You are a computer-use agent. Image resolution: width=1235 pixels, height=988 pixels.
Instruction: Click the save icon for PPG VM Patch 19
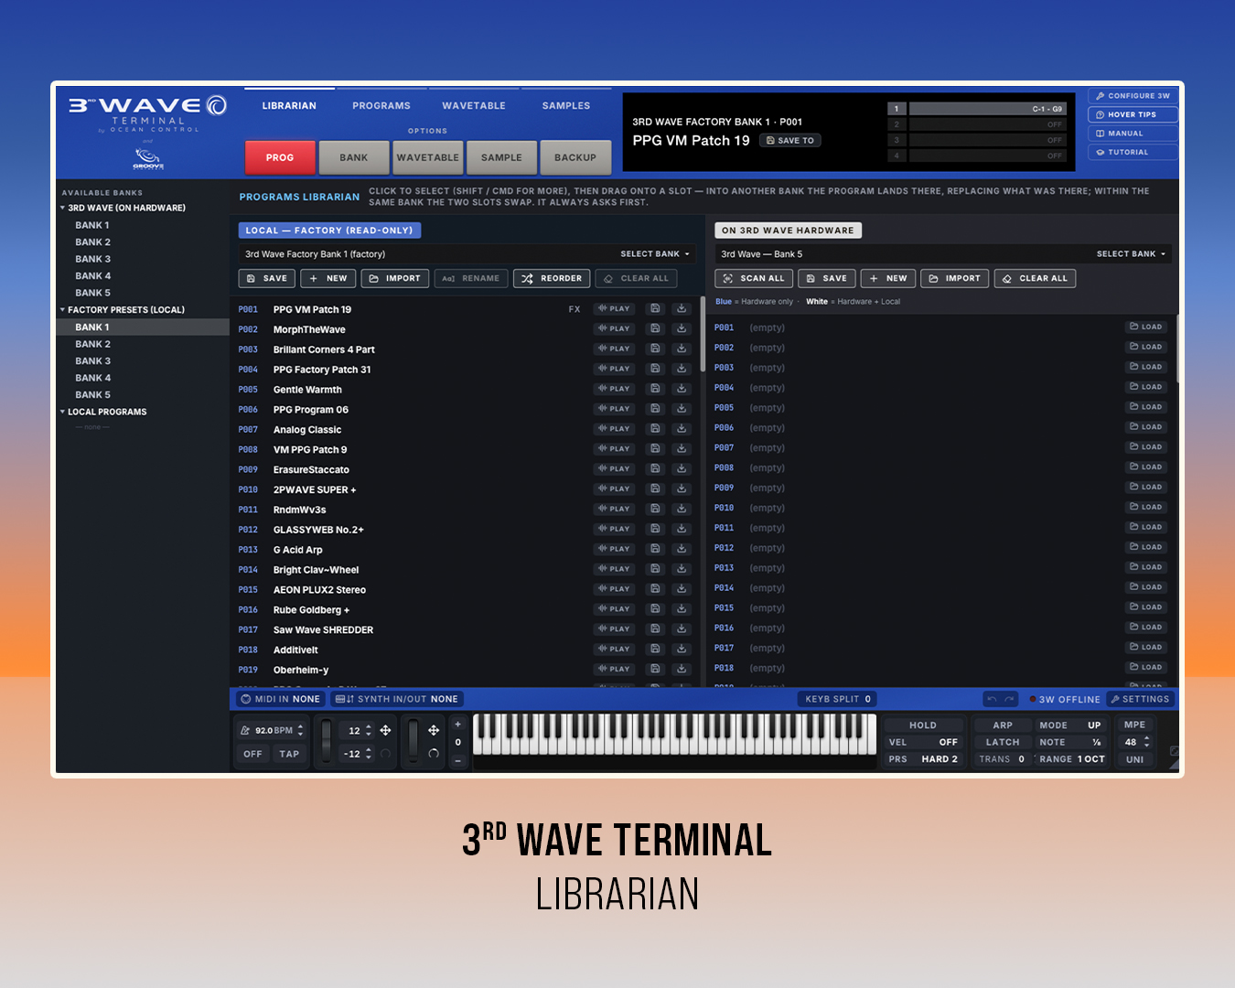[x=655, y=309]
